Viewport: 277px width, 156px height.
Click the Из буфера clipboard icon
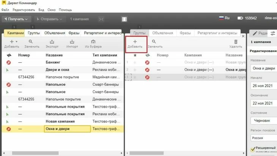pos(93,42)
